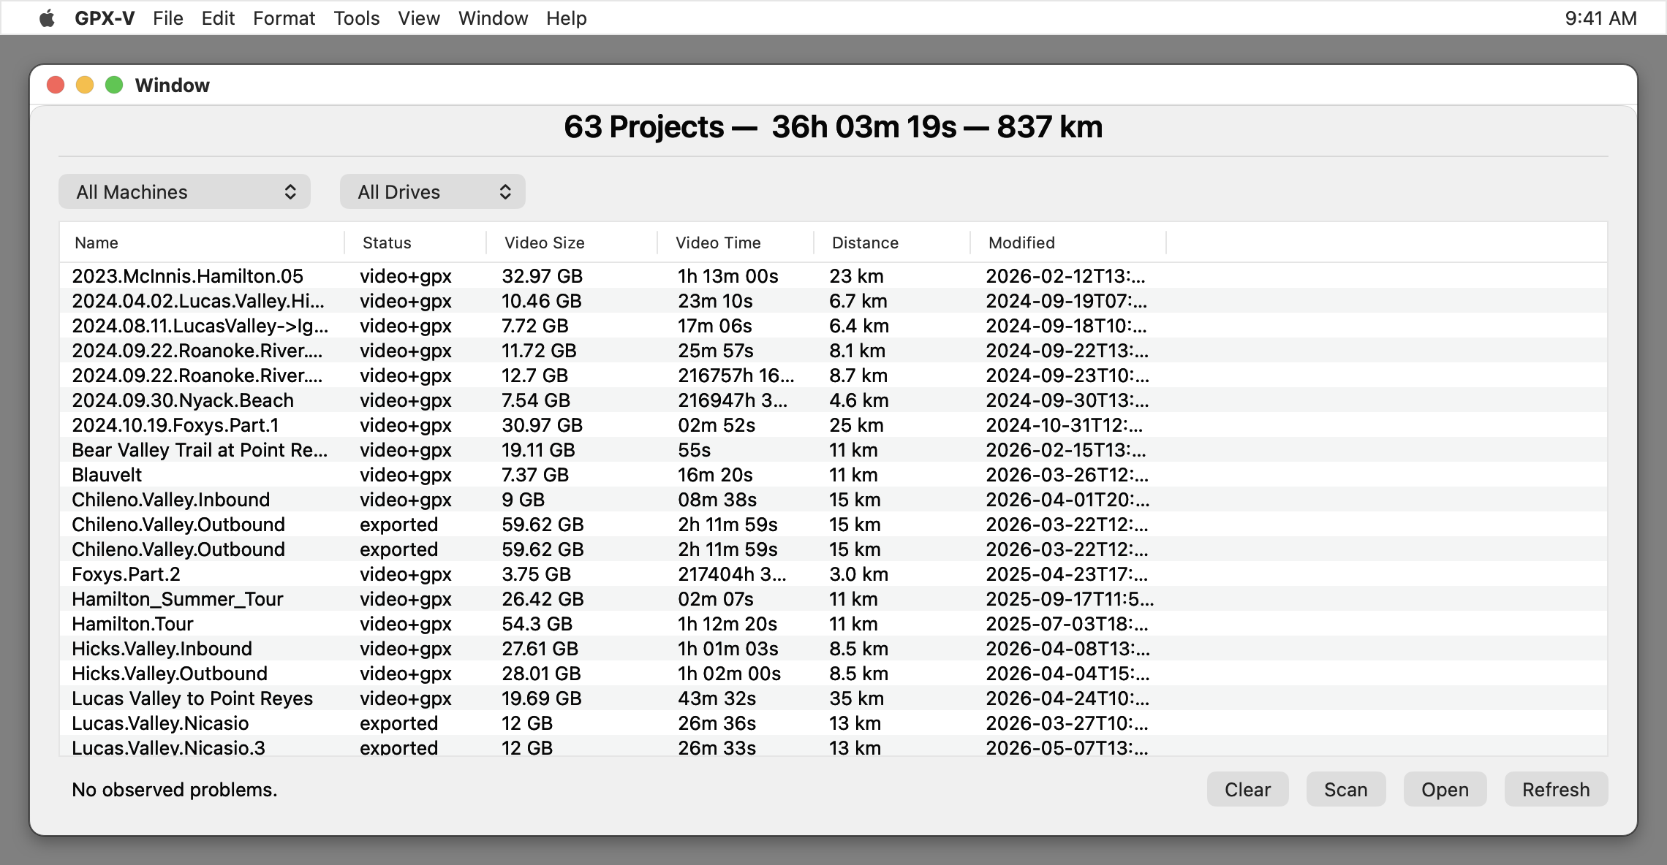Click the 216757h 16... video time cell
The image size is (1667, 865).
736,376
